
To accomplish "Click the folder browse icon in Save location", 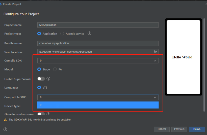I will [x=155, y=52].
